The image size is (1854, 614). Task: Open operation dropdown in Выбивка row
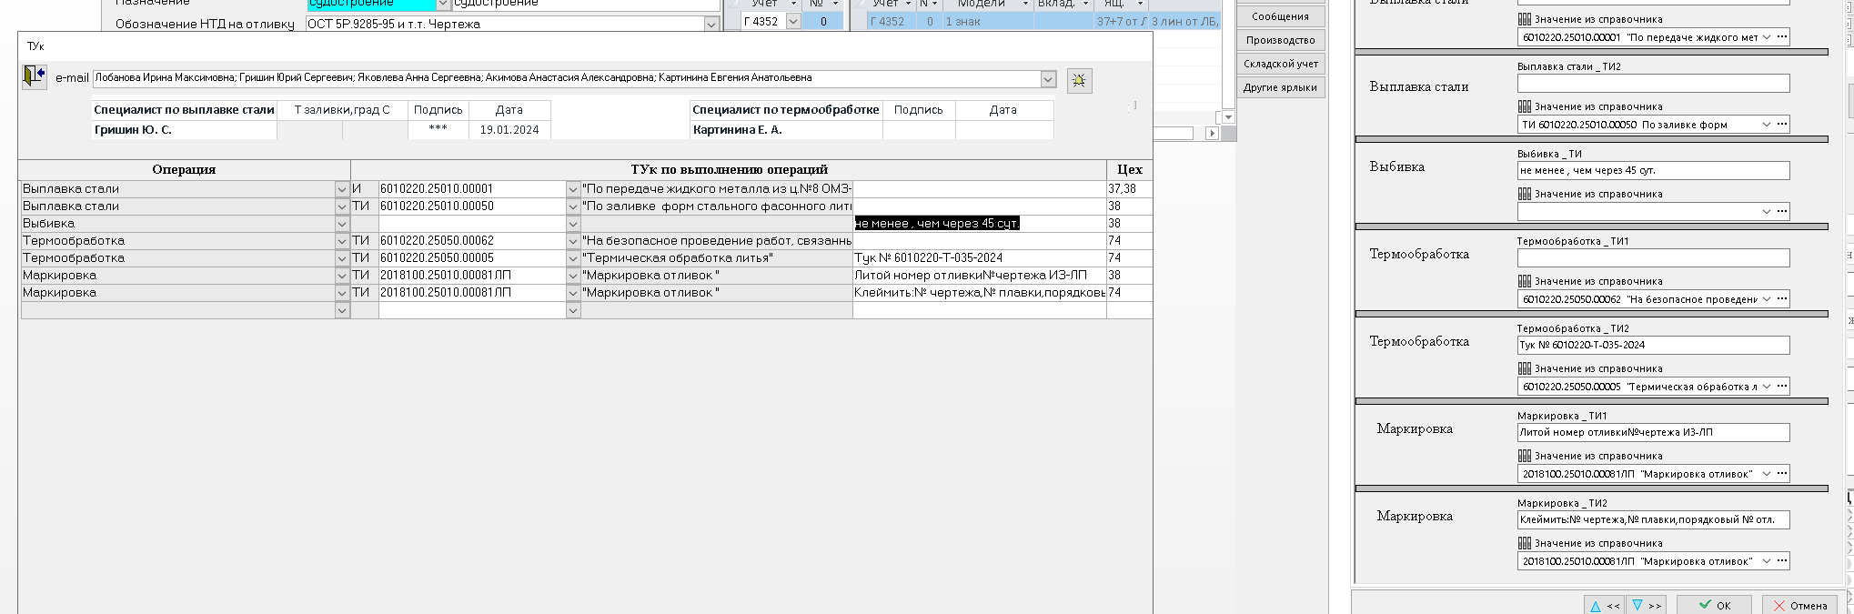(x=342, y=224)
